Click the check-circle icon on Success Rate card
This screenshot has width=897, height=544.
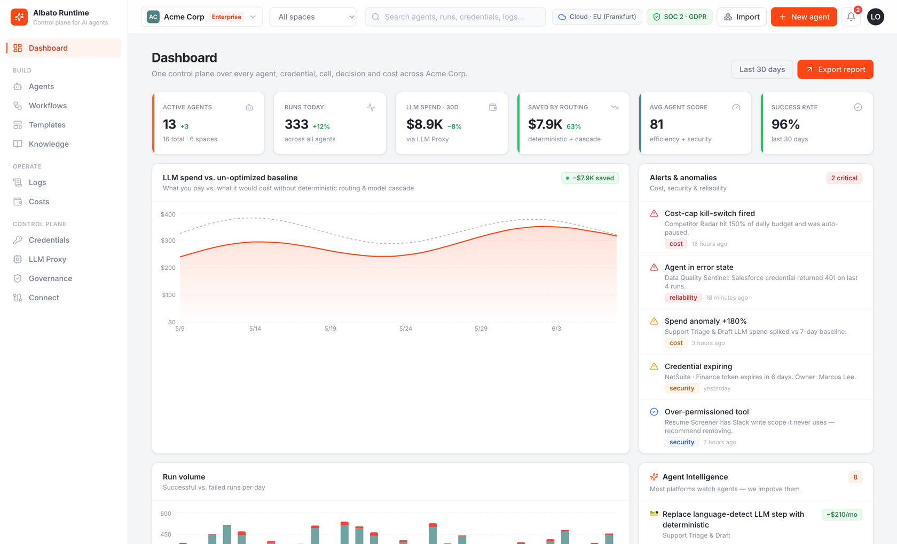(x=858, y=107)
